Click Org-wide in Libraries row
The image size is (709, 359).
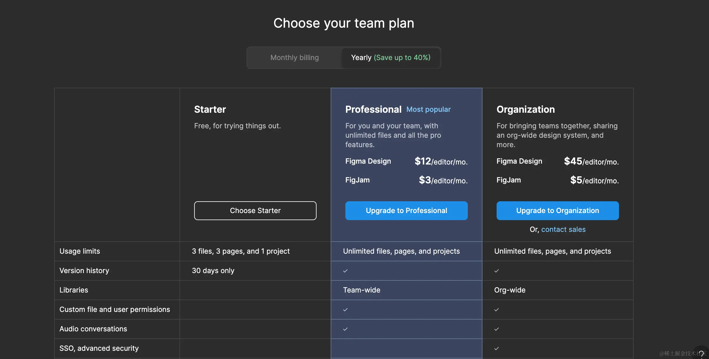(510, 290)
